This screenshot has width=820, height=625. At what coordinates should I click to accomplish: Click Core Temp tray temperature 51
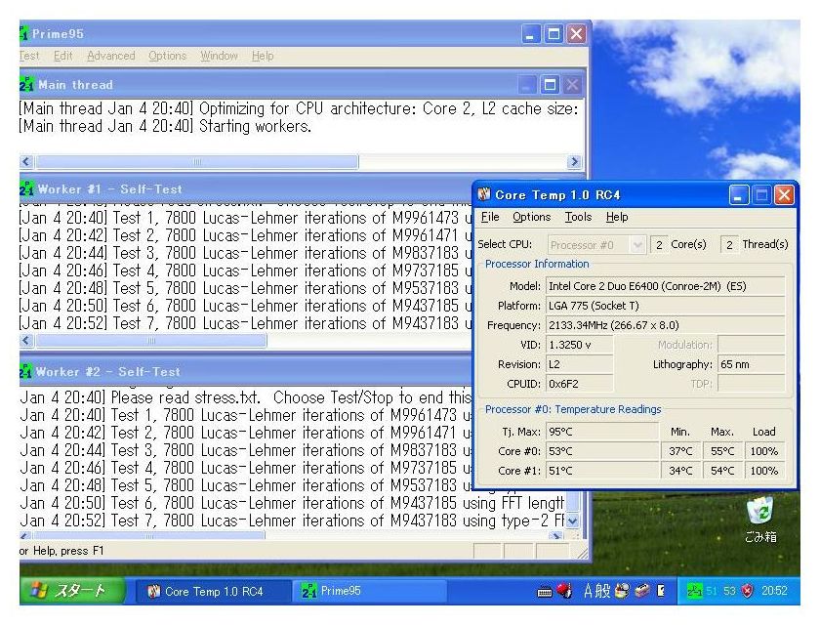coord(712,591)
